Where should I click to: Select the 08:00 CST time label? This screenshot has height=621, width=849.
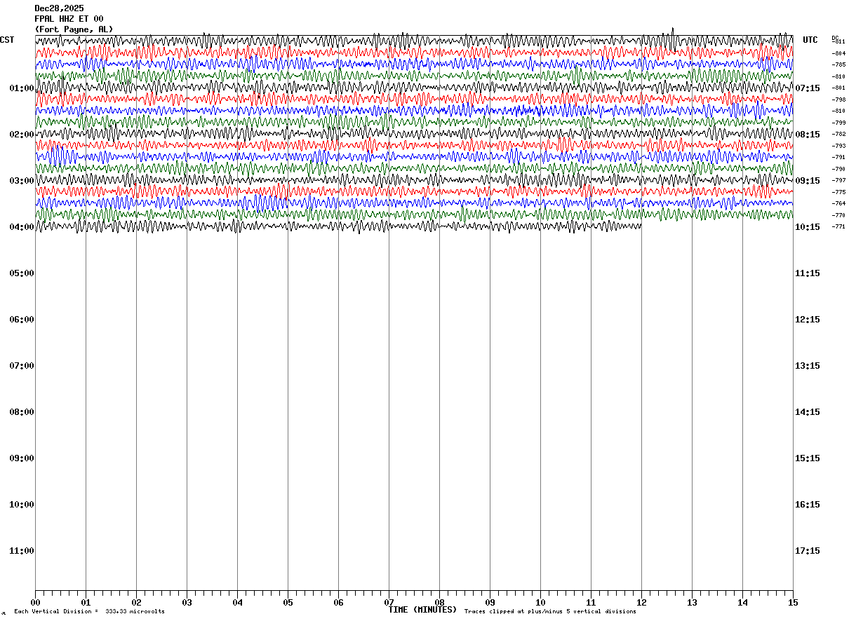pos(22,412)
